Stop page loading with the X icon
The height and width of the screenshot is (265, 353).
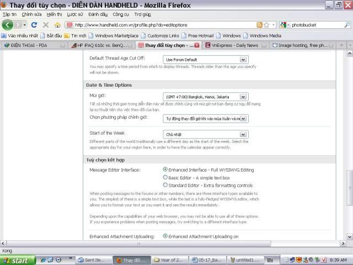[46, 25]
